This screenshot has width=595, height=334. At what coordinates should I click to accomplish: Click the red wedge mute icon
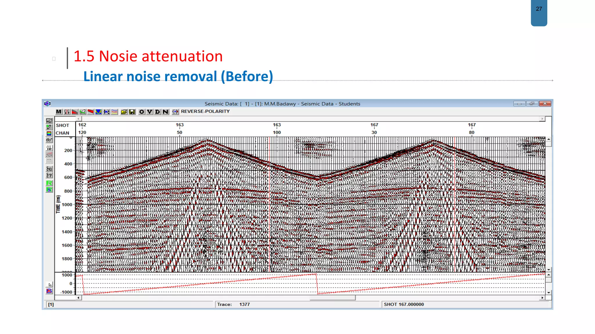click(x=91, y=112)
